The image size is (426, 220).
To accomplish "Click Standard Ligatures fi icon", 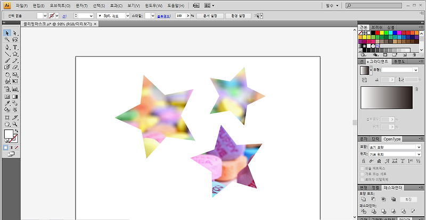I will coord(364,161).
